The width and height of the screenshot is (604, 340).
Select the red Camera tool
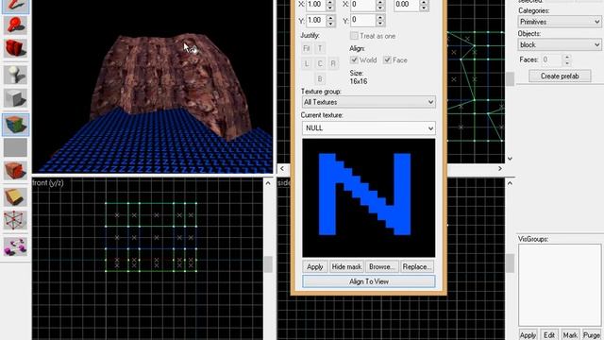click(x=15, y=48)
